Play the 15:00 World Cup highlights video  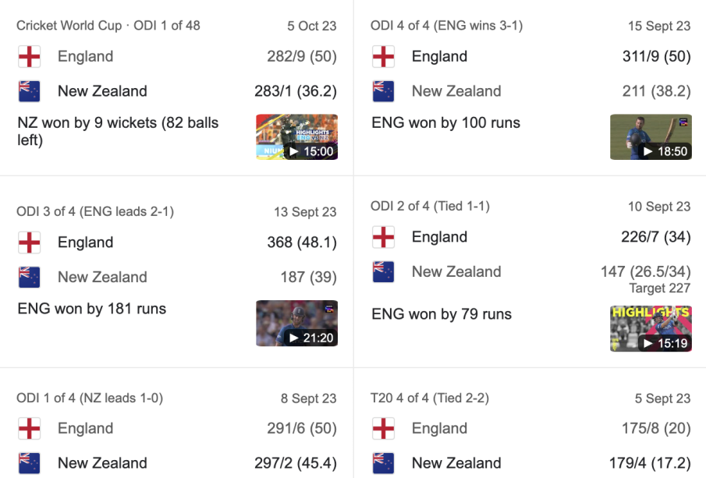point(296,137)
